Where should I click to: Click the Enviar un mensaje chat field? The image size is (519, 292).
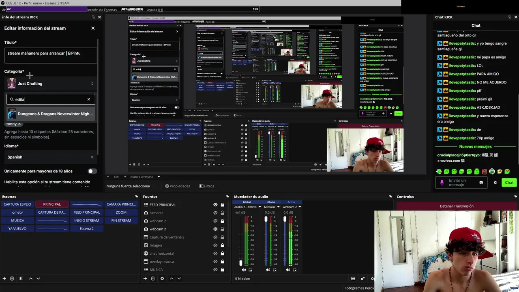click(461, 182)
